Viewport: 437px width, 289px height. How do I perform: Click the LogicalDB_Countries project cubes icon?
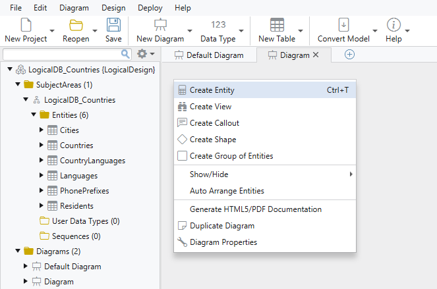coord(20,70)
